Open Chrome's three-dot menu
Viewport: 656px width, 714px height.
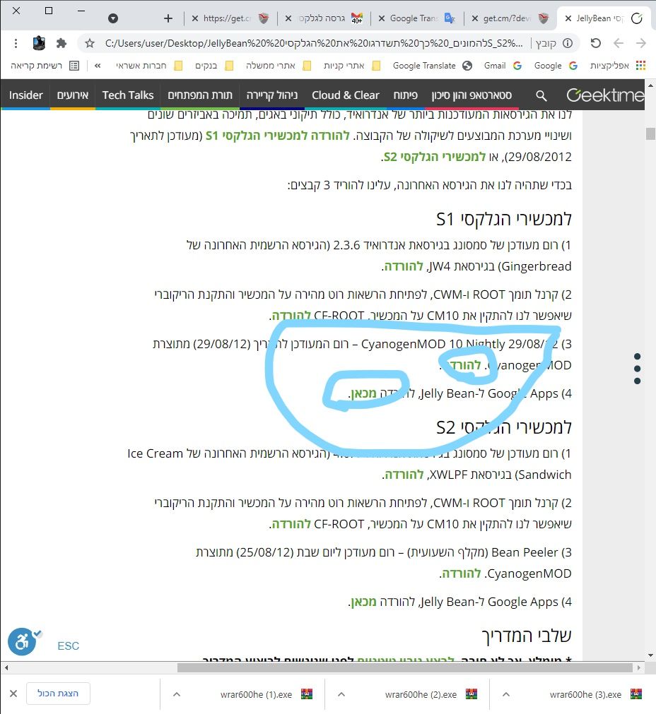tap(16, 43)
